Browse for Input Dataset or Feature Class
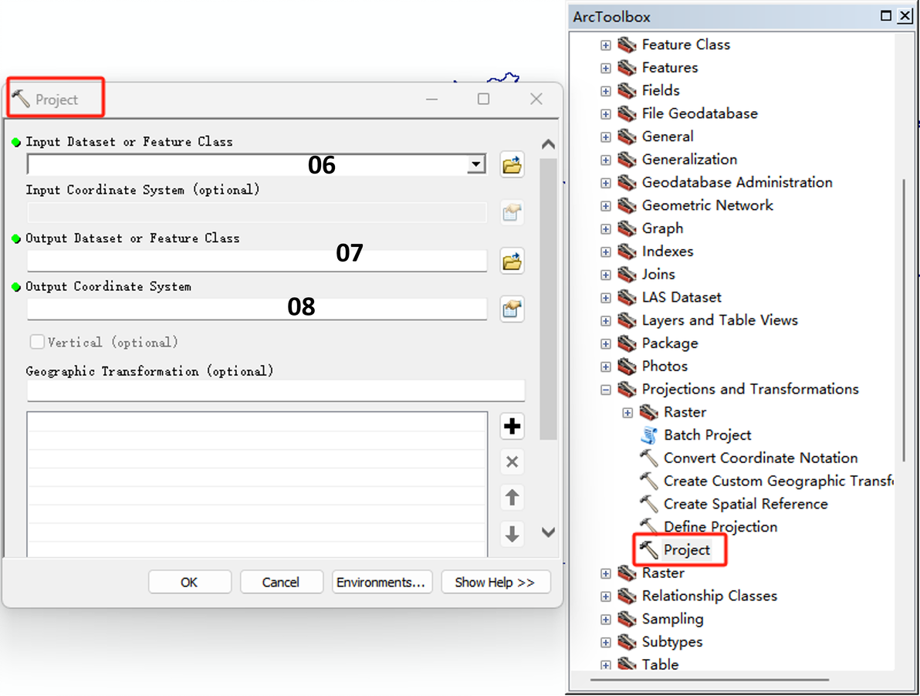 512,165
